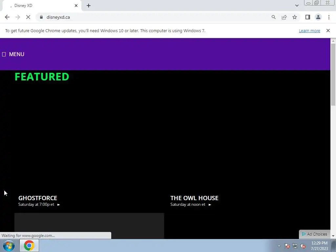Open the Chrome profile avatar
This screenshot has height=252, width=336.
318,17
